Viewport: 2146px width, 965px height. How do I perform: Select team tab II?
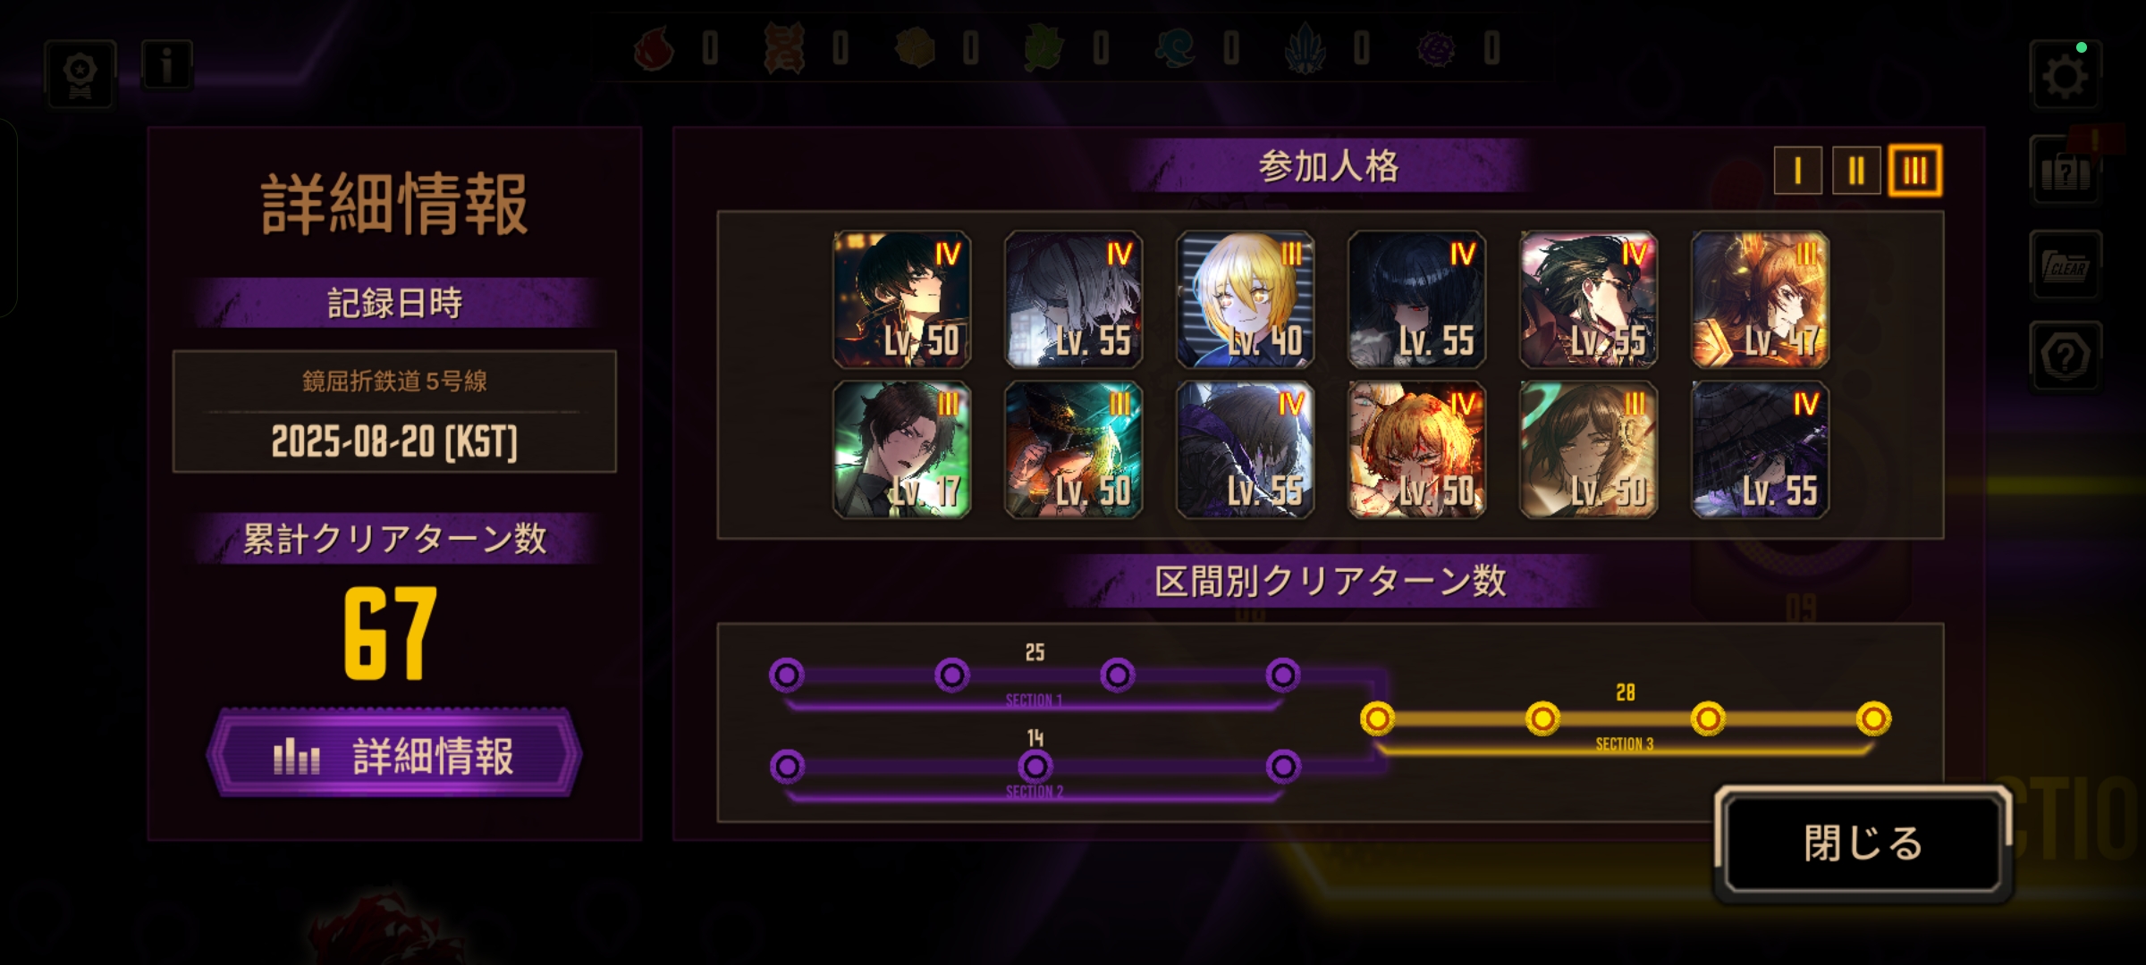coord(1856,171)
